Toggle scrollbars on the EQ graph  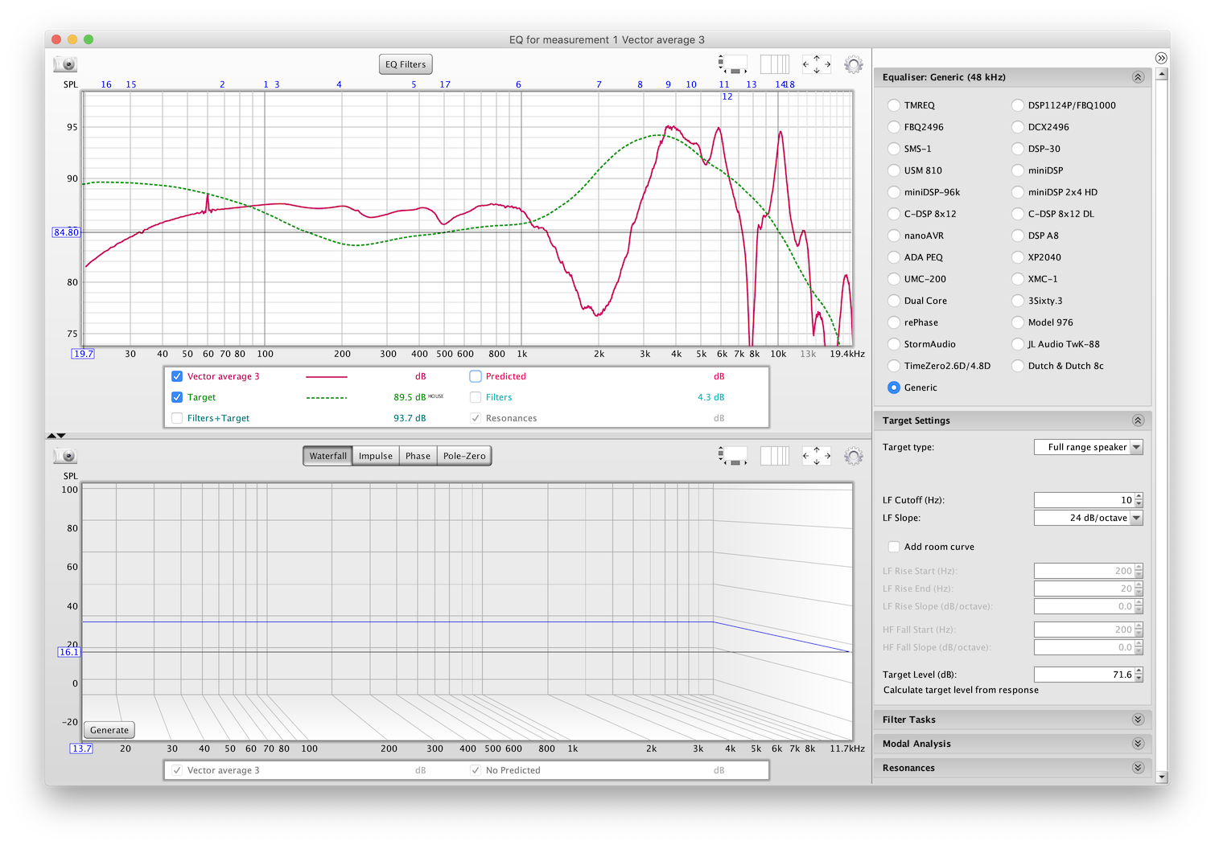(733, 64)
